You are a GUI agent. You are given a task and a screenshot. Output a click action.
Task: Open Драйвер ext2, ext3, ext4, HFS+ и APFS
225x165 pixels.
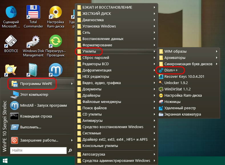pos(116,140)
